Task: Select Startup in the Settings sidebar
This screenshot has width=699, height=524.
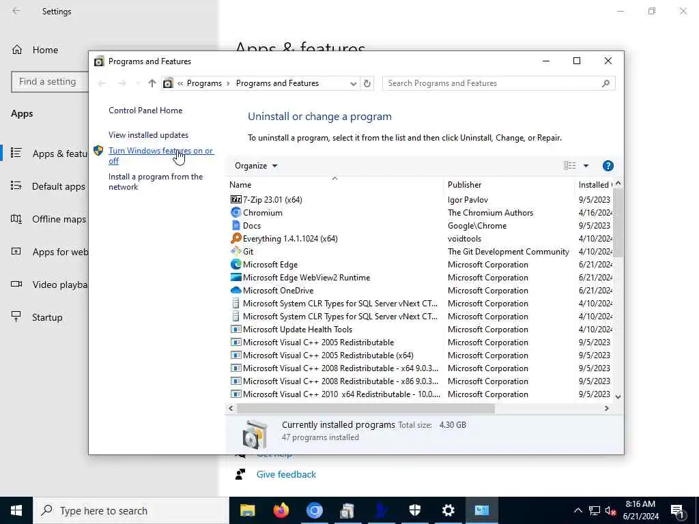Action: pos(47,317)
